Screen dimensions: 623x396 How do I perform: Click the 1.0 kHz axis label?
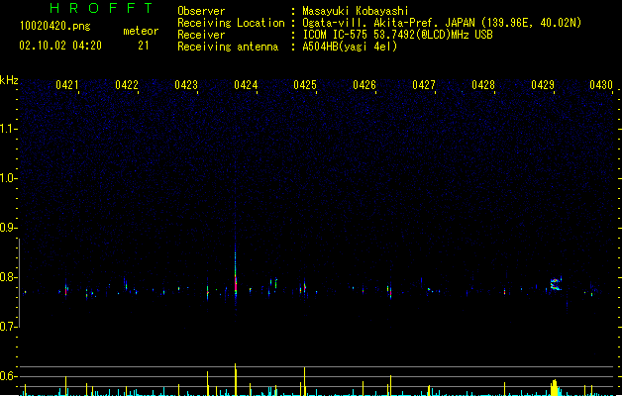[x=8, y=178]
